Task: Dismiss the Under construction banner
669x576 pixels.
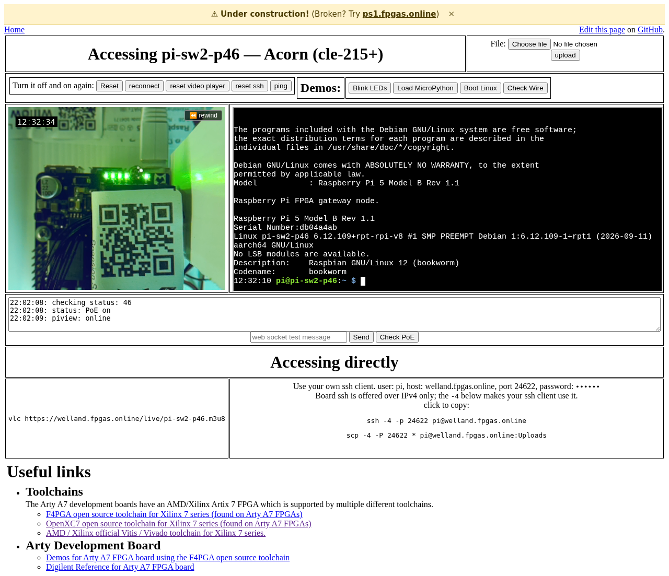Action: tap(452, 14)
